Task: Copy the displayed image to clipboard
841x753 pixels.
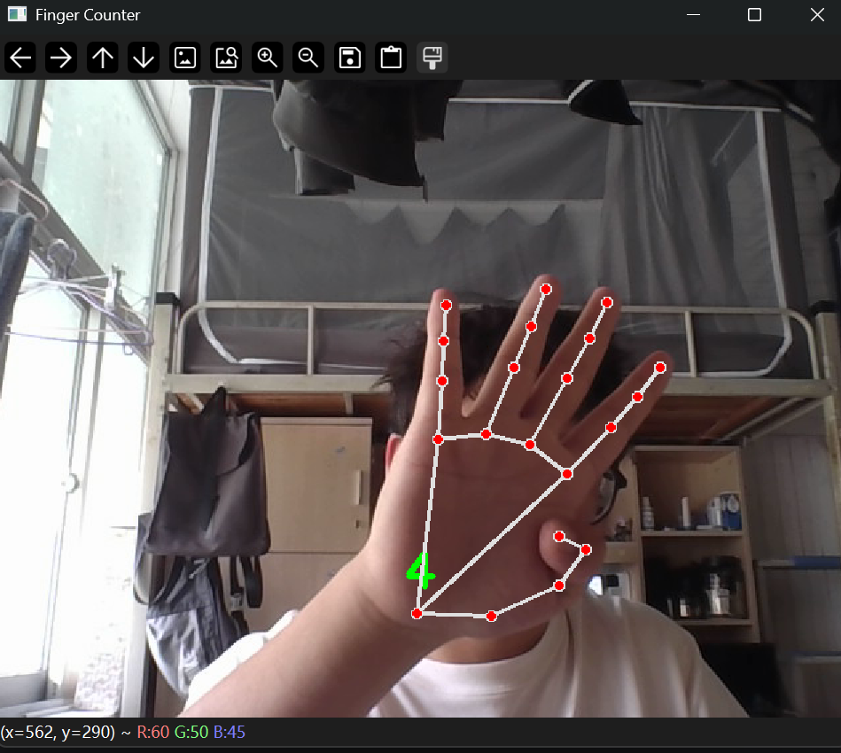Action: pyautogui.click(x=390, y=58)
